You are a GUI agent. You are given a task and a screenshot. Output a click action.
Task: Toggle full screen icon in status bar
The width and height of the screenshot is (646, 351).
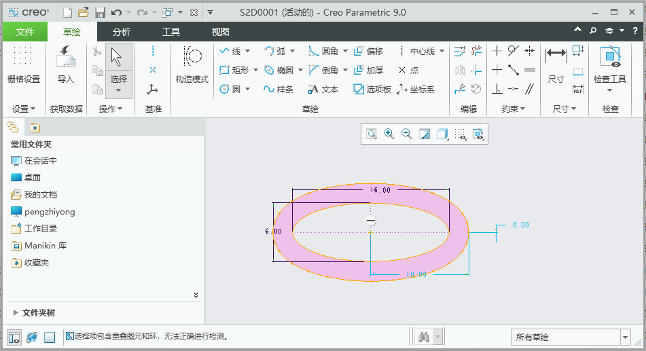50,337
